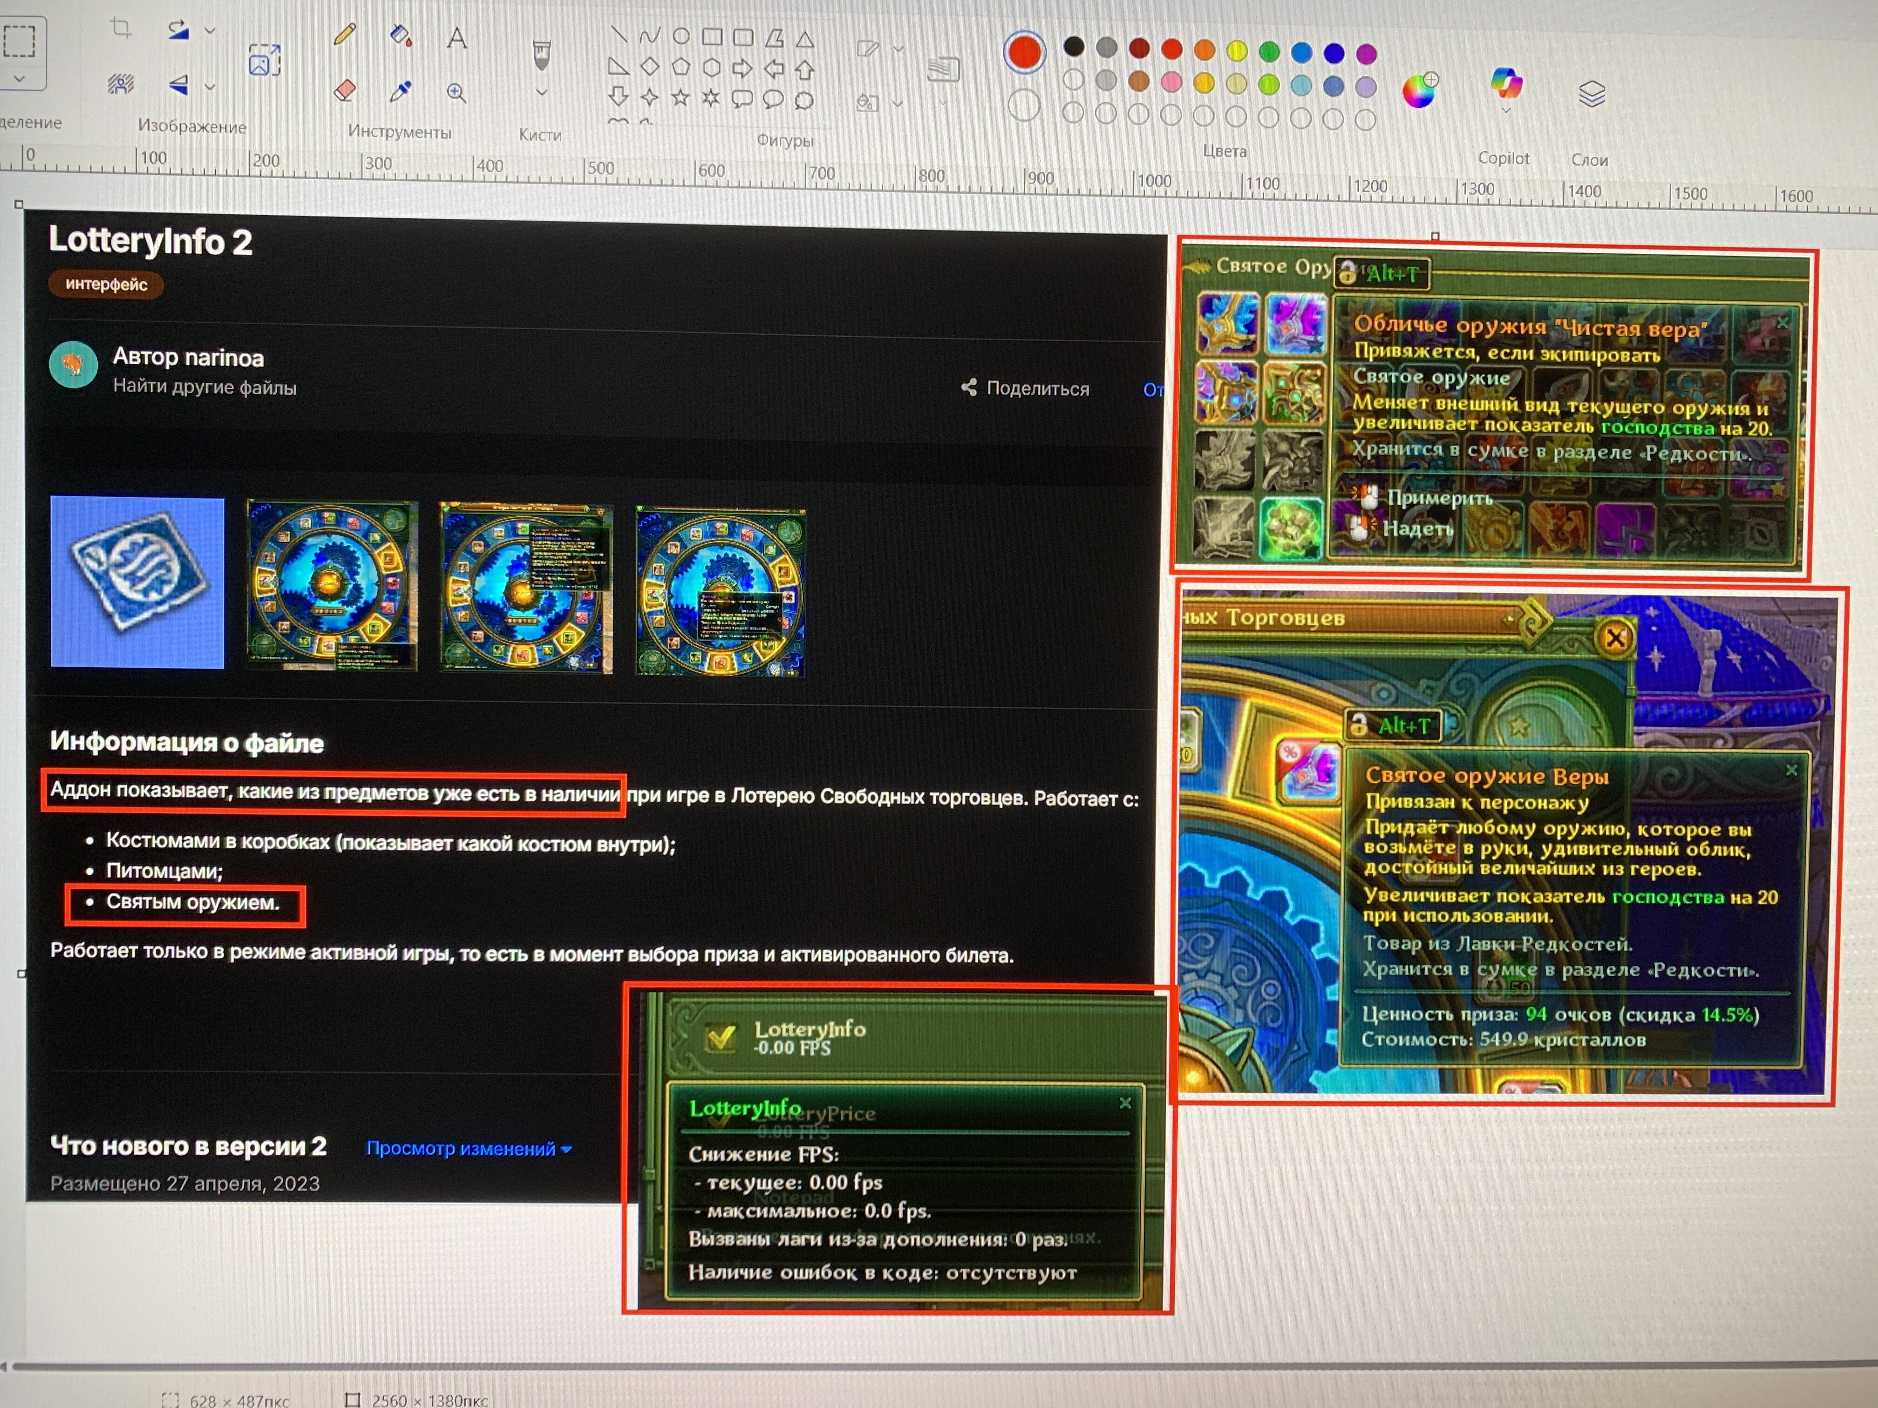Pick the black palette swatch
This screenshot has height=1408, width=1878.
tap(1074, 46)
